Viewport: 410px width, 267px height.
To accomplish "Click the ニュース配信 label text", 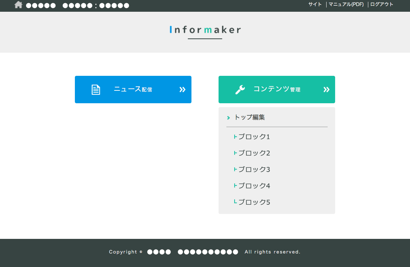I will [133, 89].
